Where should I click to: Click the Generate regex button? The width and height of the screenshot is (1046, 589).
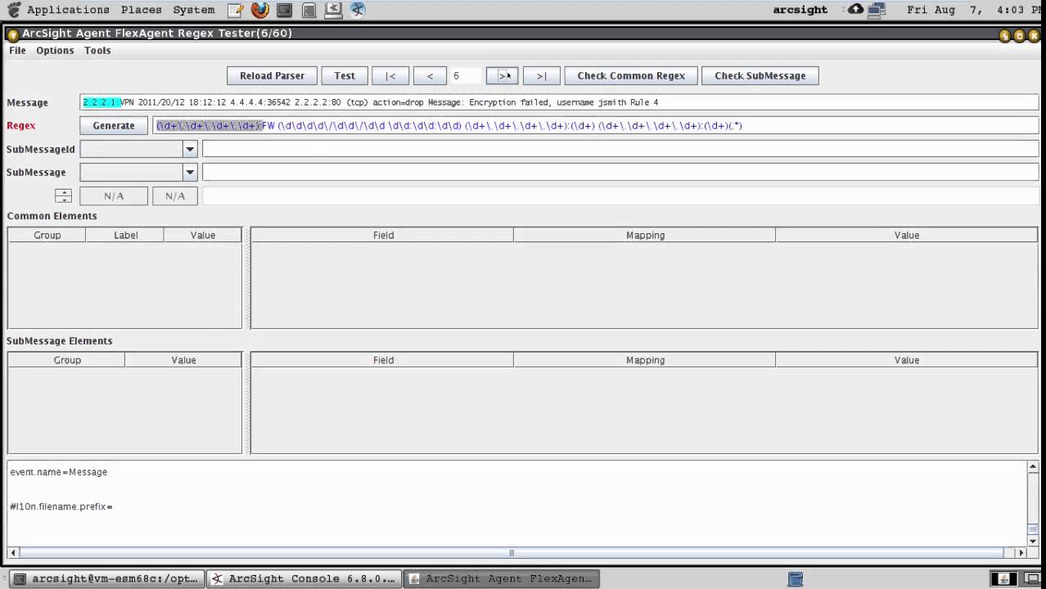114,125
